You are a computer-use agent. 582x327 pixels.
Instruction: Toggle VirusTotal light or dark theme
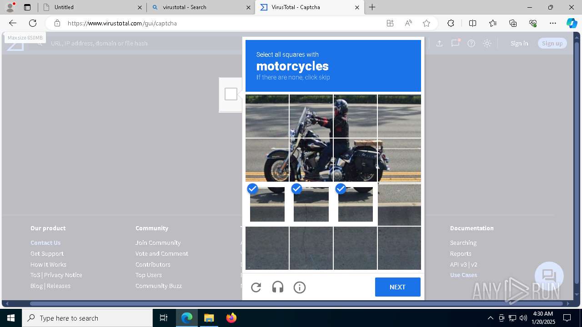point(487,43)
